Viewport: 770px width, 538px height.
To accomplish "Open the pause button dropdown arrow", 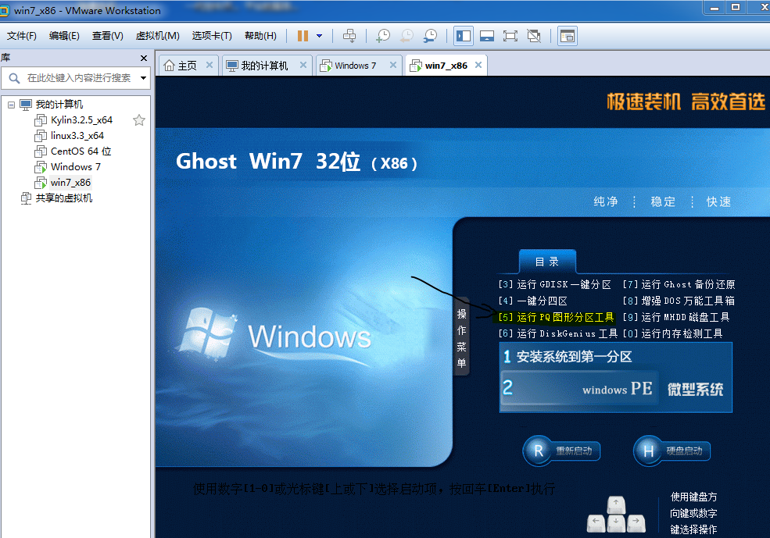I will pos(318,35).
